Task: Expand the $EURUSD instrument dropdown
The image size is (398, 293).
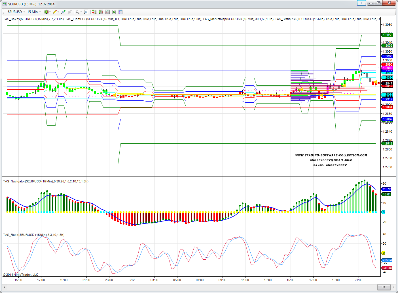Action: click(24, 12)
